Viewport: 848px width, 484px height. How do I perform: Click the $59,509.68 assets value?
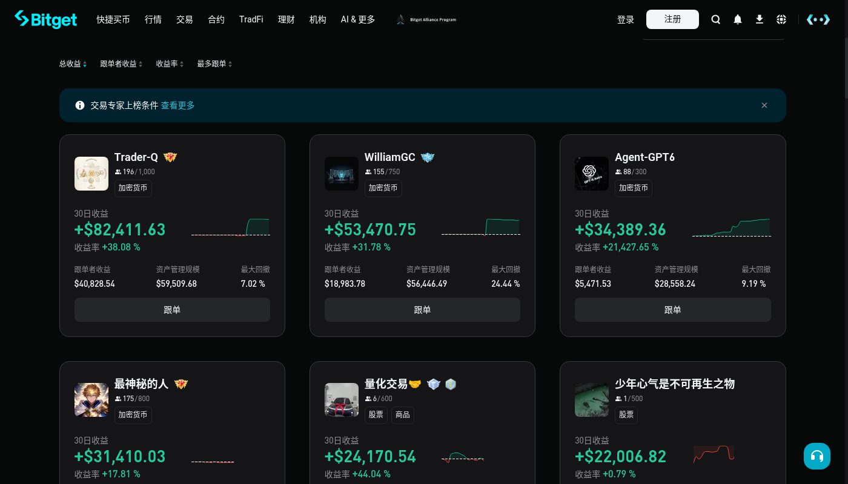pos(176,284)
